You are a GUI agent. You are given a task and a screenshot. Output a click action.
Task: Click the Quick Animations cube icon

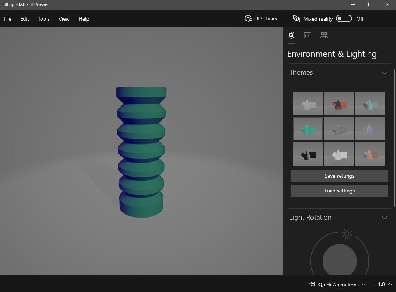coord(311,284)
